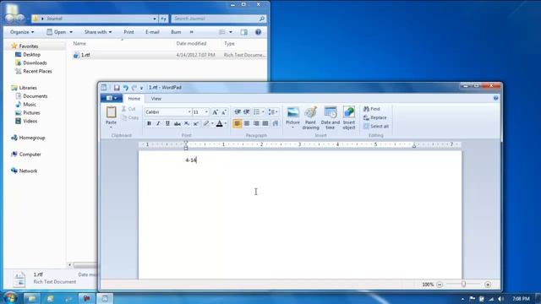Insert a Paint drawing
The image size is (541, 304).
click(x=310, y=118)
